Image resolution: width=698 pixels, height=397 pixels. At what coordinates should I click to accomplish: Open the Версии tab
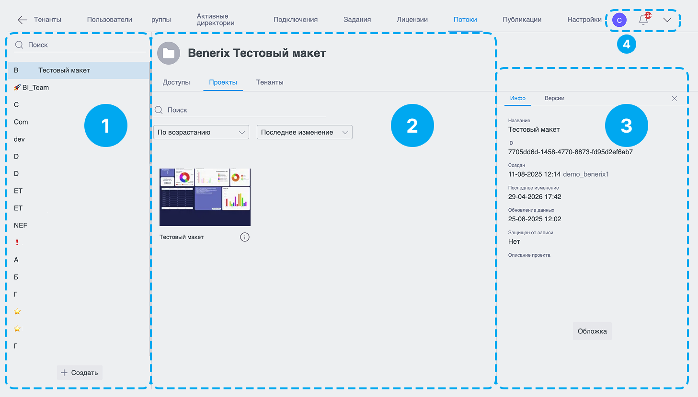(x=555, y=98)
